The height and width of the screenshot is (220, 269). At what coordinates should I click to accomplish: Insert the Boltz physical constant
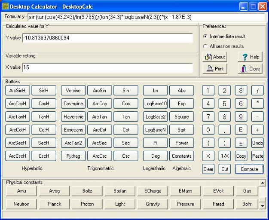(87, 191)
